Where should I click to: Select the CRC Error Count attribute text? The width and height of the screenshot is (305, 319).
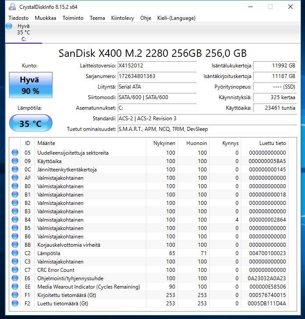pos(56,270)
